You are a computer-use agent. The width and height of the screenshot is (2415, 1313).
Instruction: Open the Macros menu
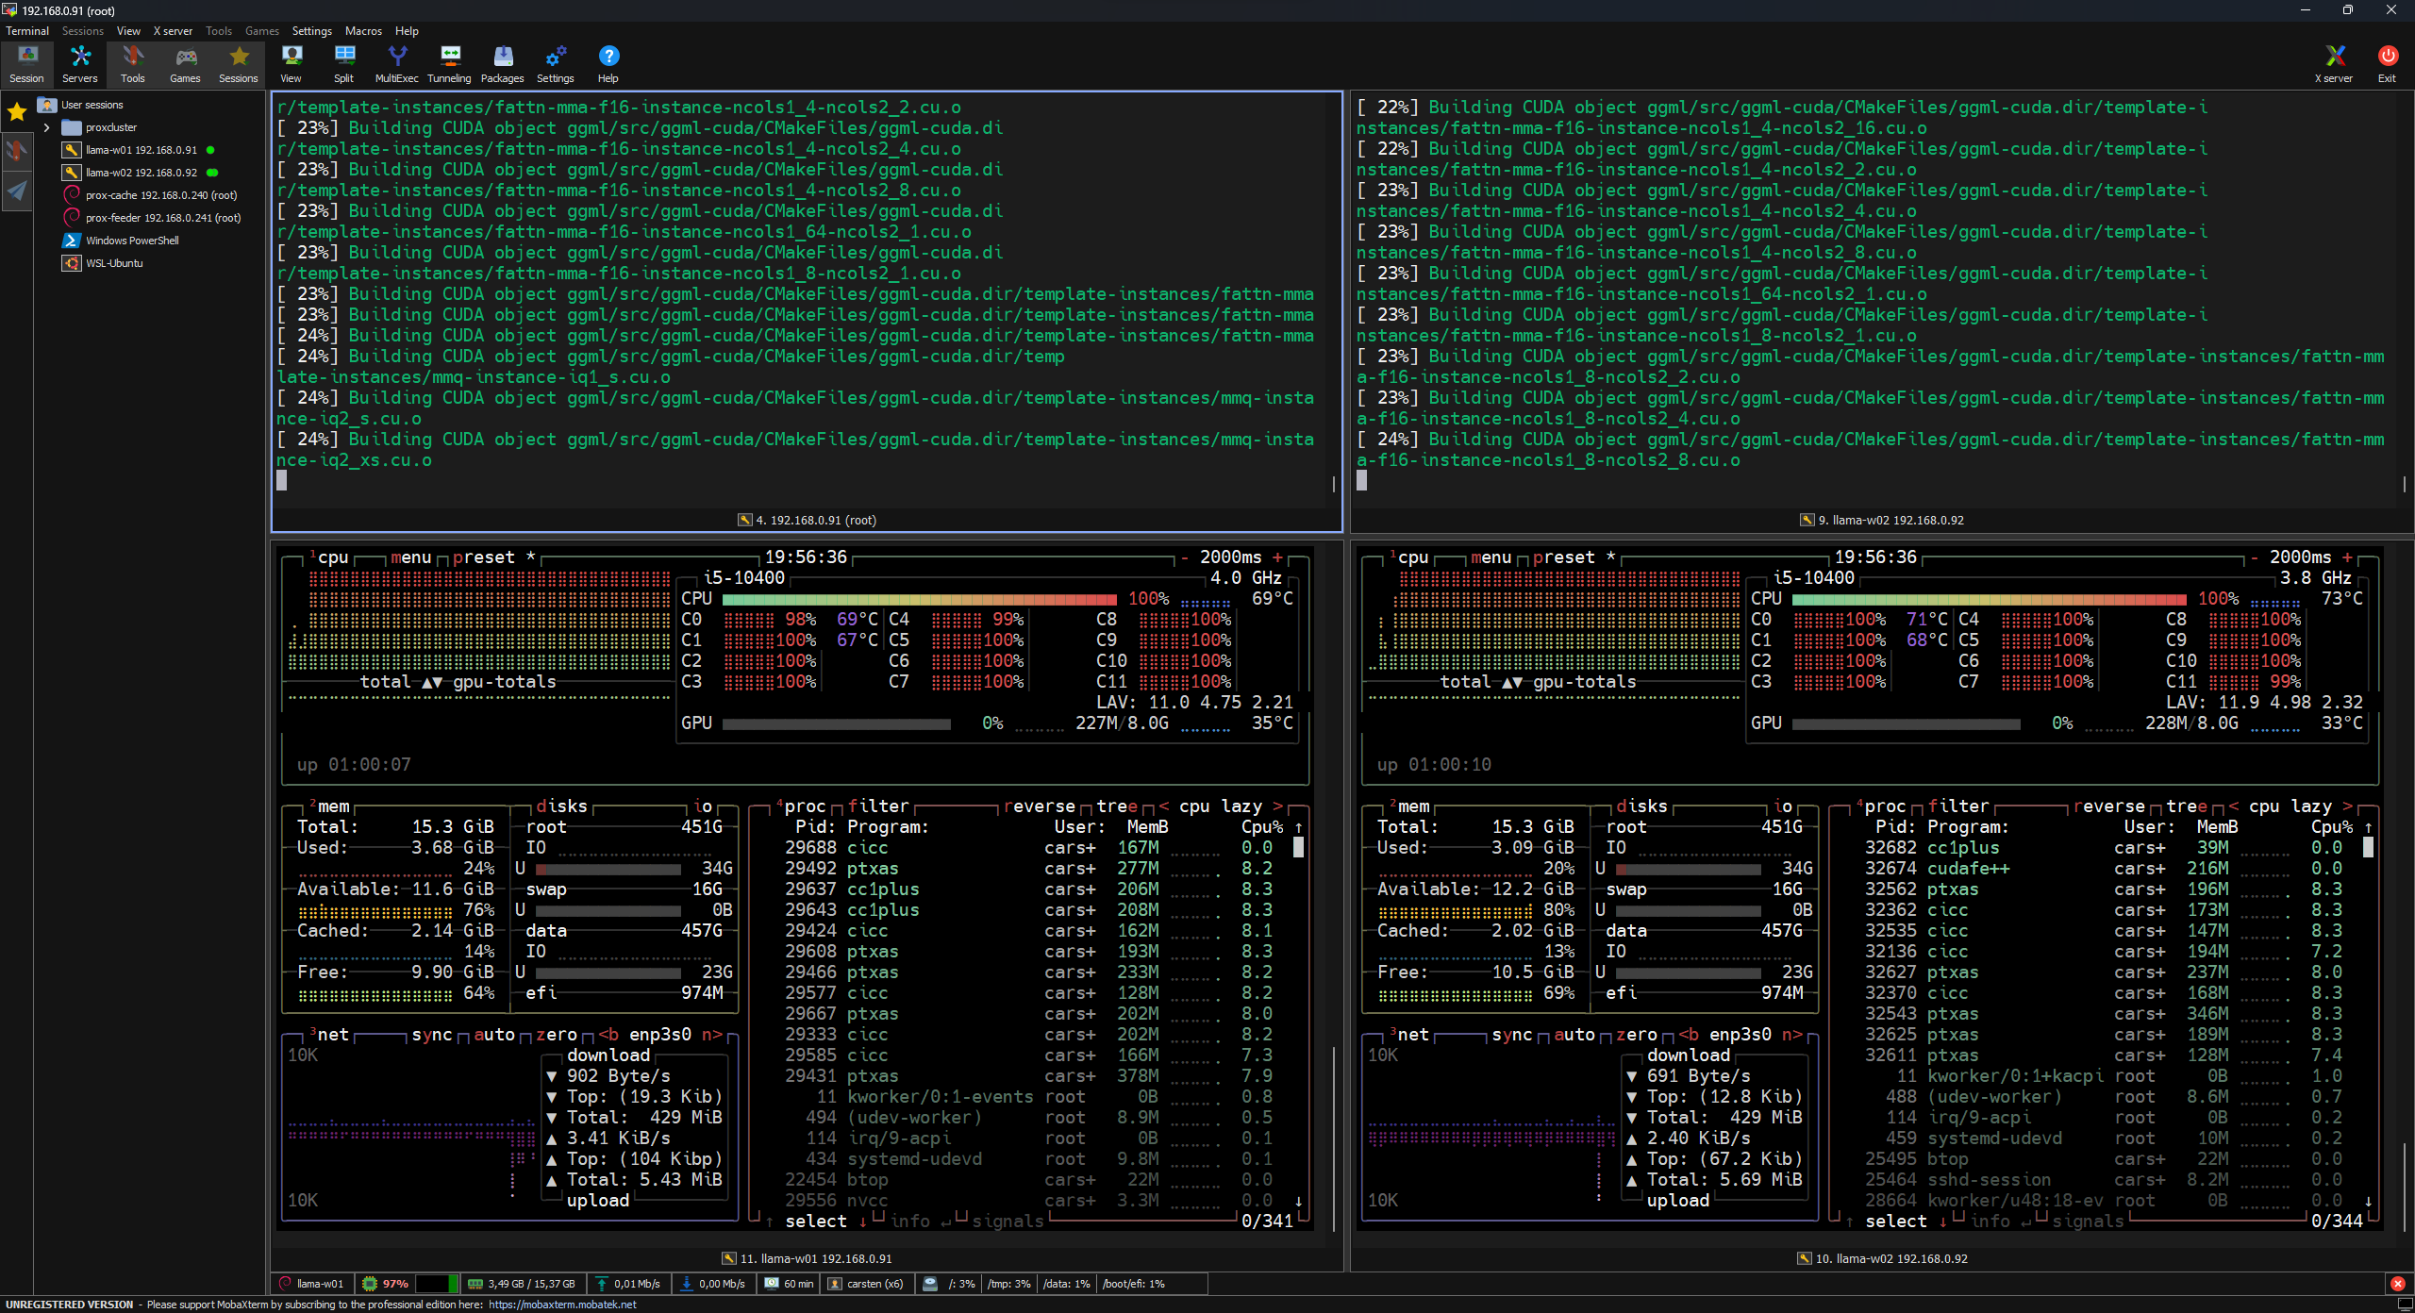coord(363,31)
